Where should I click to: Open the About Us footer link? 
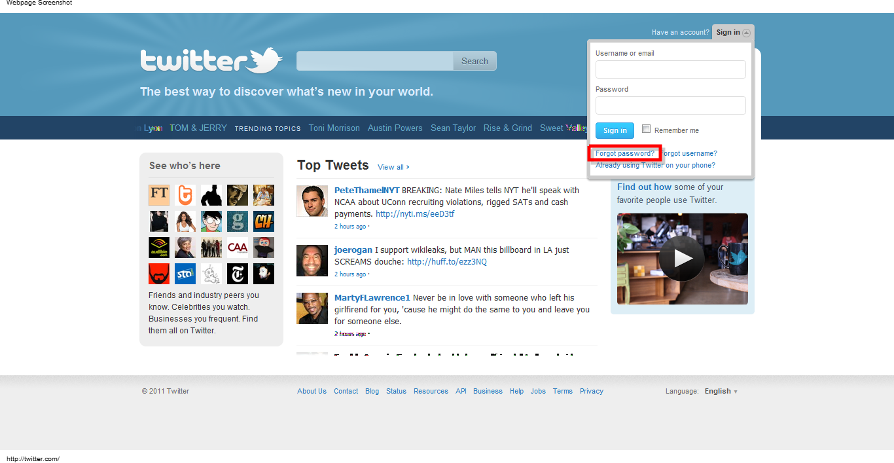(312, 391)
